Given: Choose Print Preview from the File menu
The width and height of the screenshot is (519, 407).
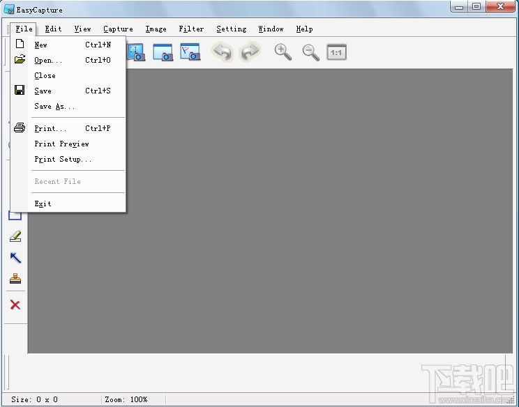Looking at the screenshot, I should point(68,144).
